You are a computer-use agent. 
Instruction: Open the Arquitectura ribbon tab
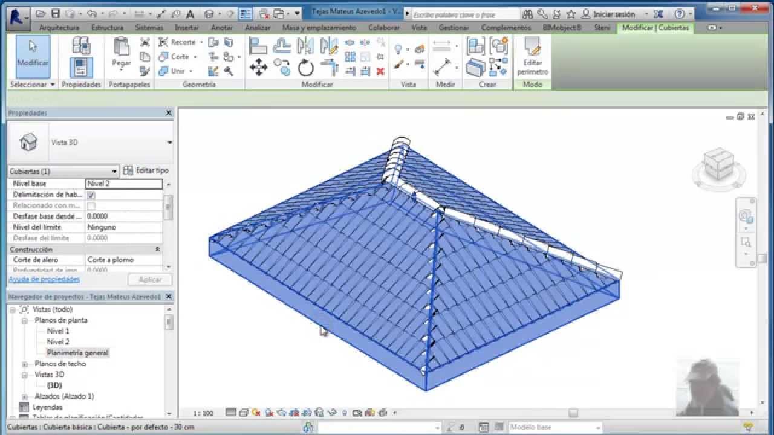coord(59,28)
